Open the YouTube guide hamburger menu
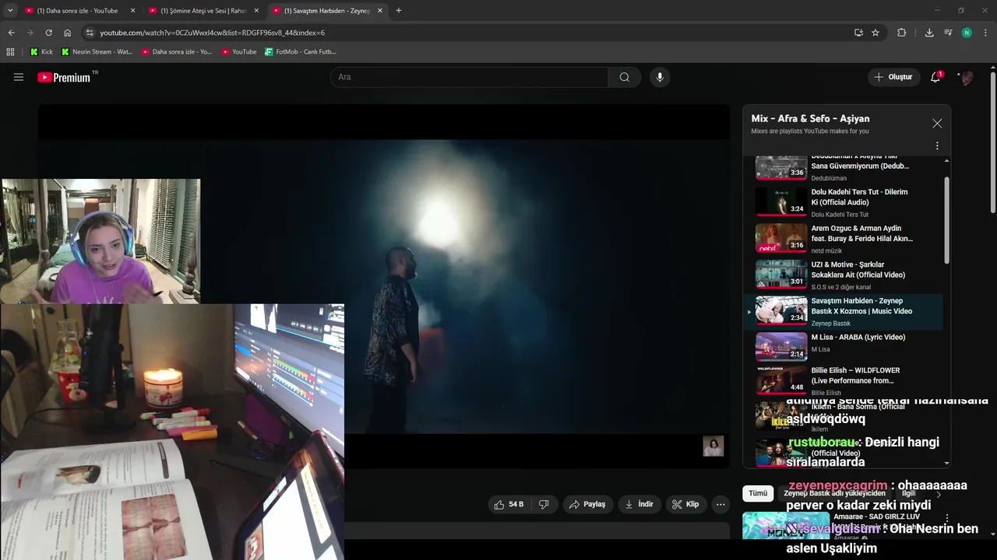 pos(19,77)
